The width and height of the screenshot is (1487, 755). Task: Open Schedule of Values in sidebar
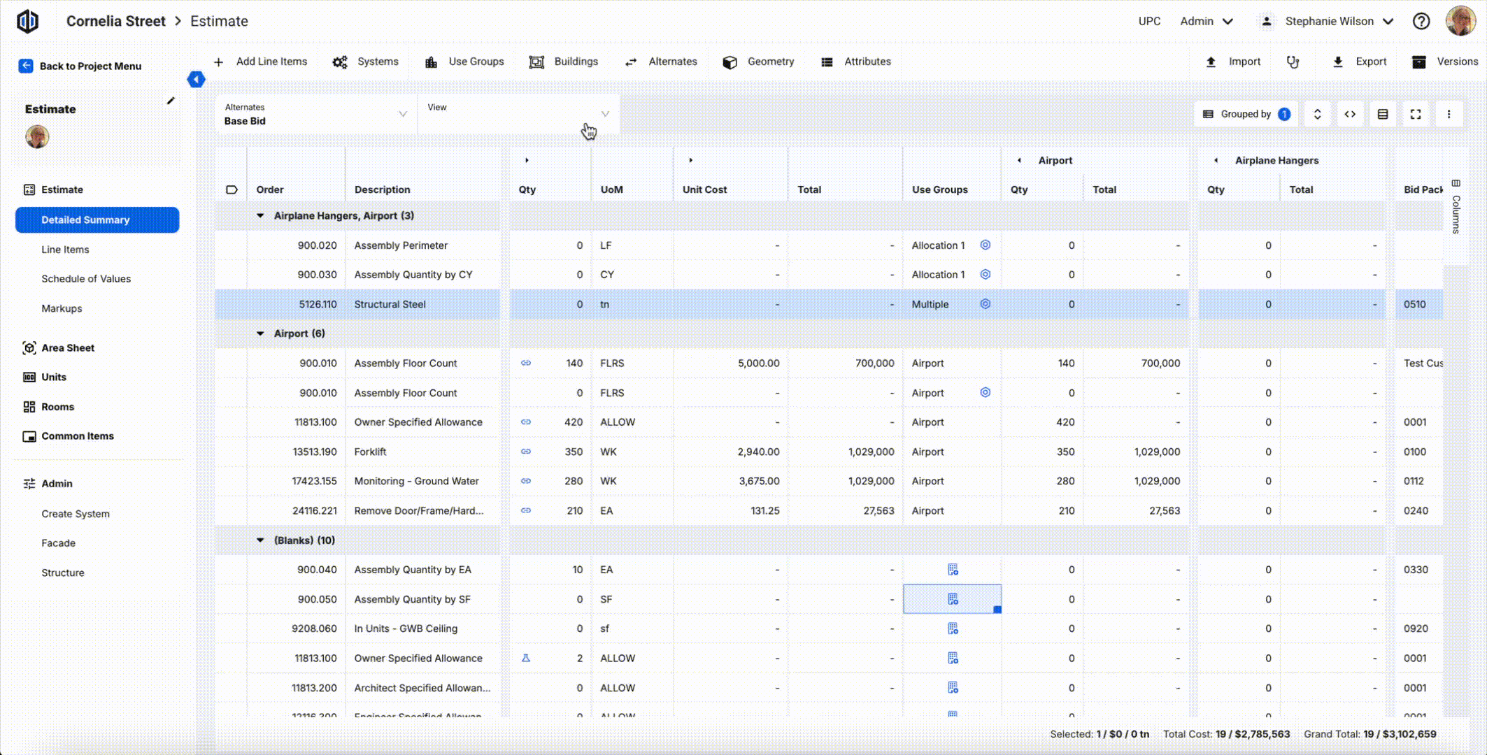[86, 279]
